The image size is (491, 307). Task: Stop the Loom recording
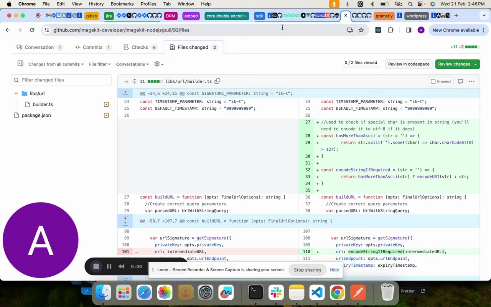coord(96,266)
